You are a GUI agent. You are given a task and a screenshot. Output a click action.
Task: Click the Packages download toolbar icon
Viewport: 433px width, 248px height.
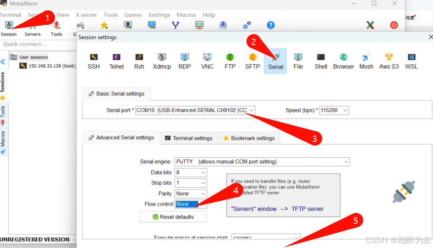pos(223,25)
